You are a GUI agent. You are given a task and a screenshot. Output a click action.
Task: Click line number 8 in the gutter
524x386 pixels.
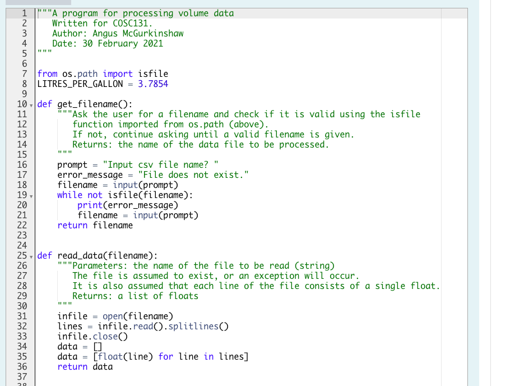(x=25, y=84)
